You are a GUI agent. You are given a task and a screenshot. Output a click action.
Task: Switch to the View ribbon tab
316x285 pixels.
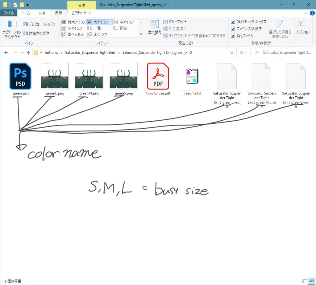pos(58,13)
